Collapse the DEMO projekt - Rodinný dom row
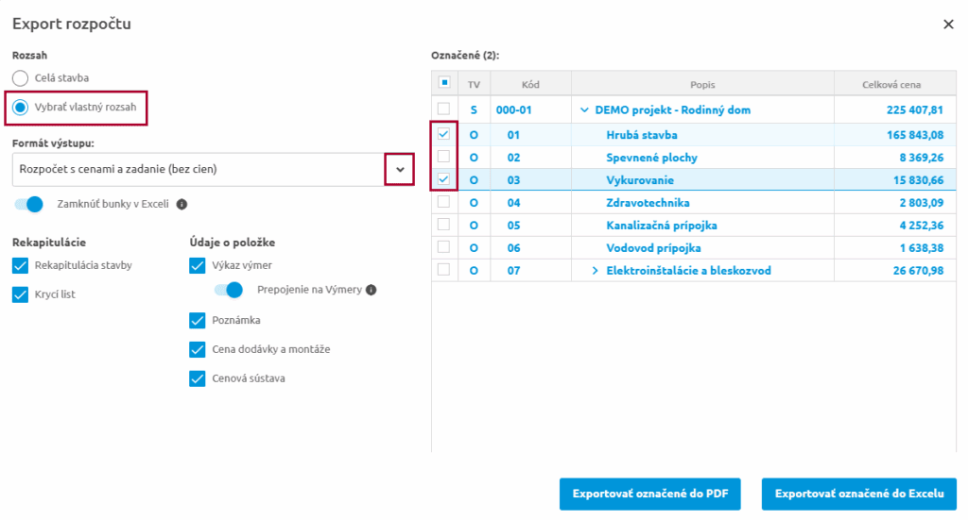 pyautogui.click(x=585, y=110)
